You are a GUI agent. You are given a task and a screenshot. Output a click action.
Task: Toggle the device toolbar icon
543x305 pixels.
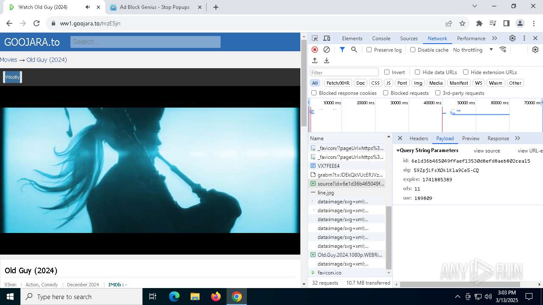click(x=327, y=38)
